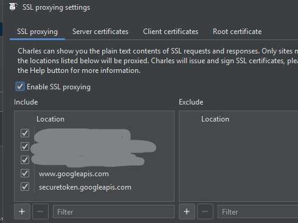298x223 pixels.
Task: Switch to the SSL proxying tab
Action: tap(37, 32)
